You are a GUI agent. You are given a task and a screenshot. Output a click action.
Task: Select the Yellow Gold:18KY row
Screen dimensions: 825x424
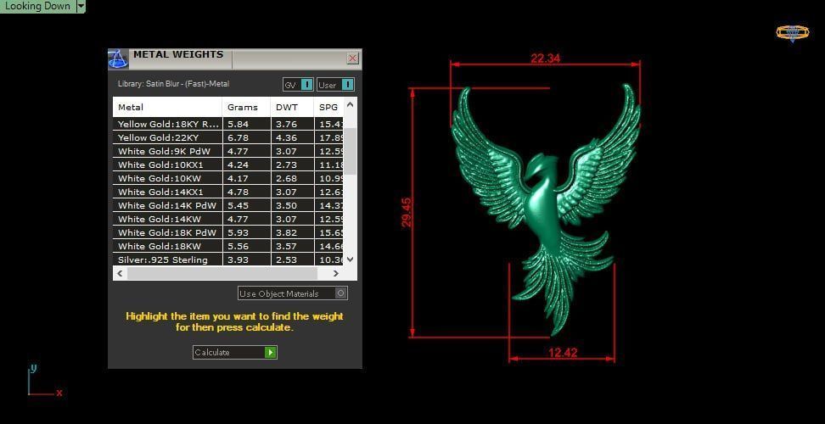[x=228, y=124]
